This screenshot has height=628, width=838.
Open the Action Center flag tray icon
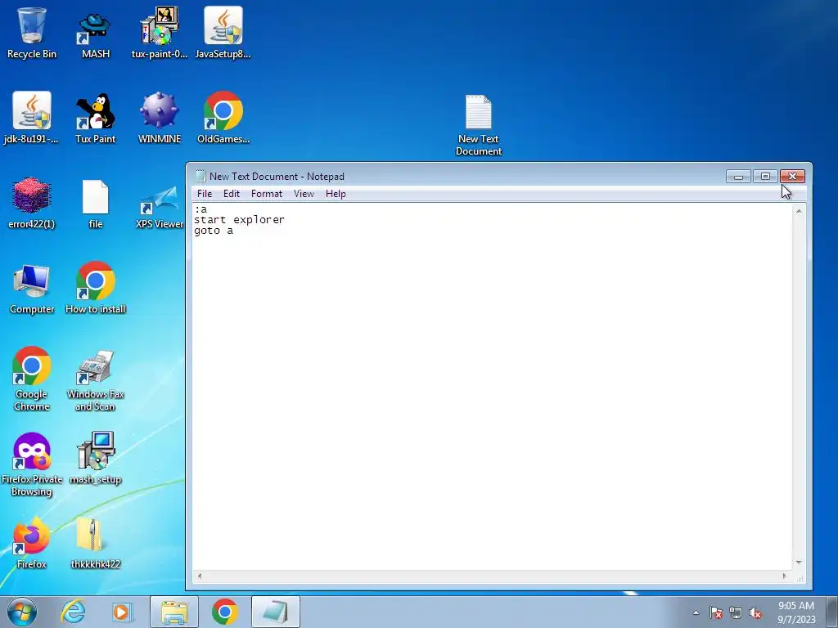click(x=715, y=613)
